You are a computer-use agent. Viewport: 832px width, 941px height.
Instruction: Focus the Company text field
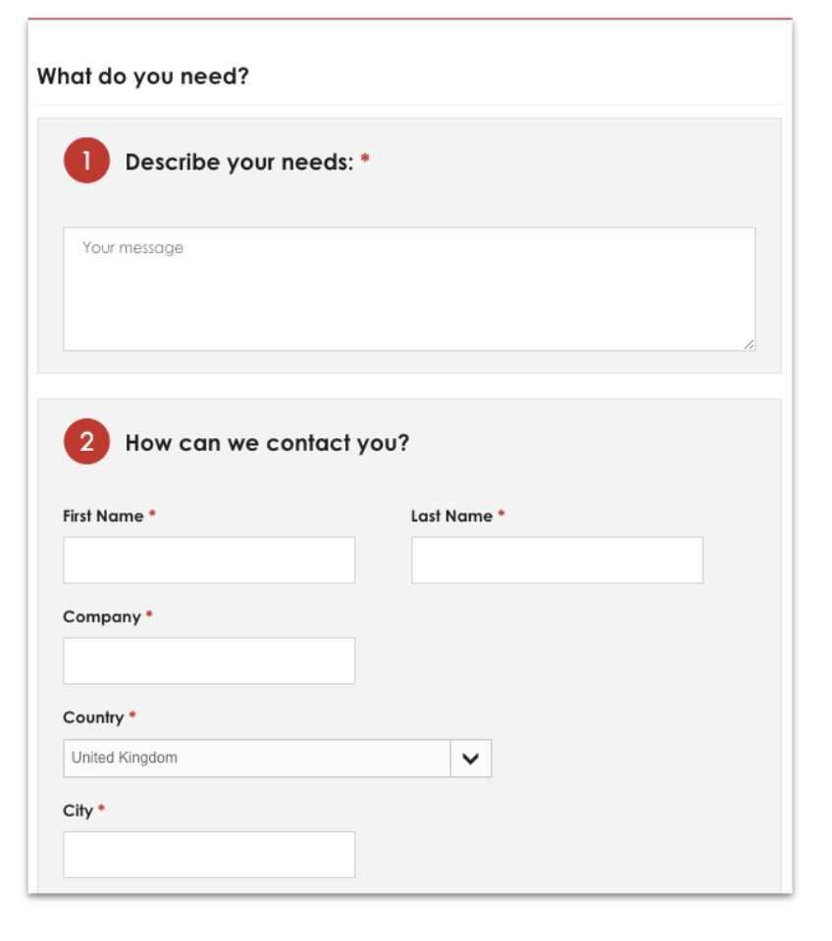(x=209, y=661)
